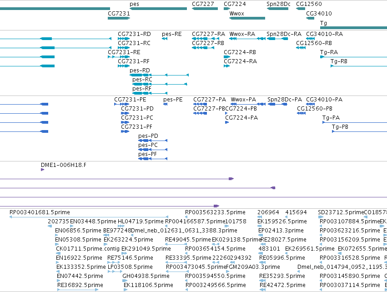387x292 pixels.
Task: Click protein Spn28Dc-PA label
Action: click(285, 100)
